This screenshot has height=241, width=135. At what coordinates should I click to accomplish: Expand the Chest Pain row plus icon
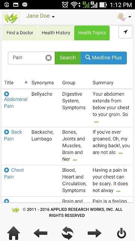(7, 170)
